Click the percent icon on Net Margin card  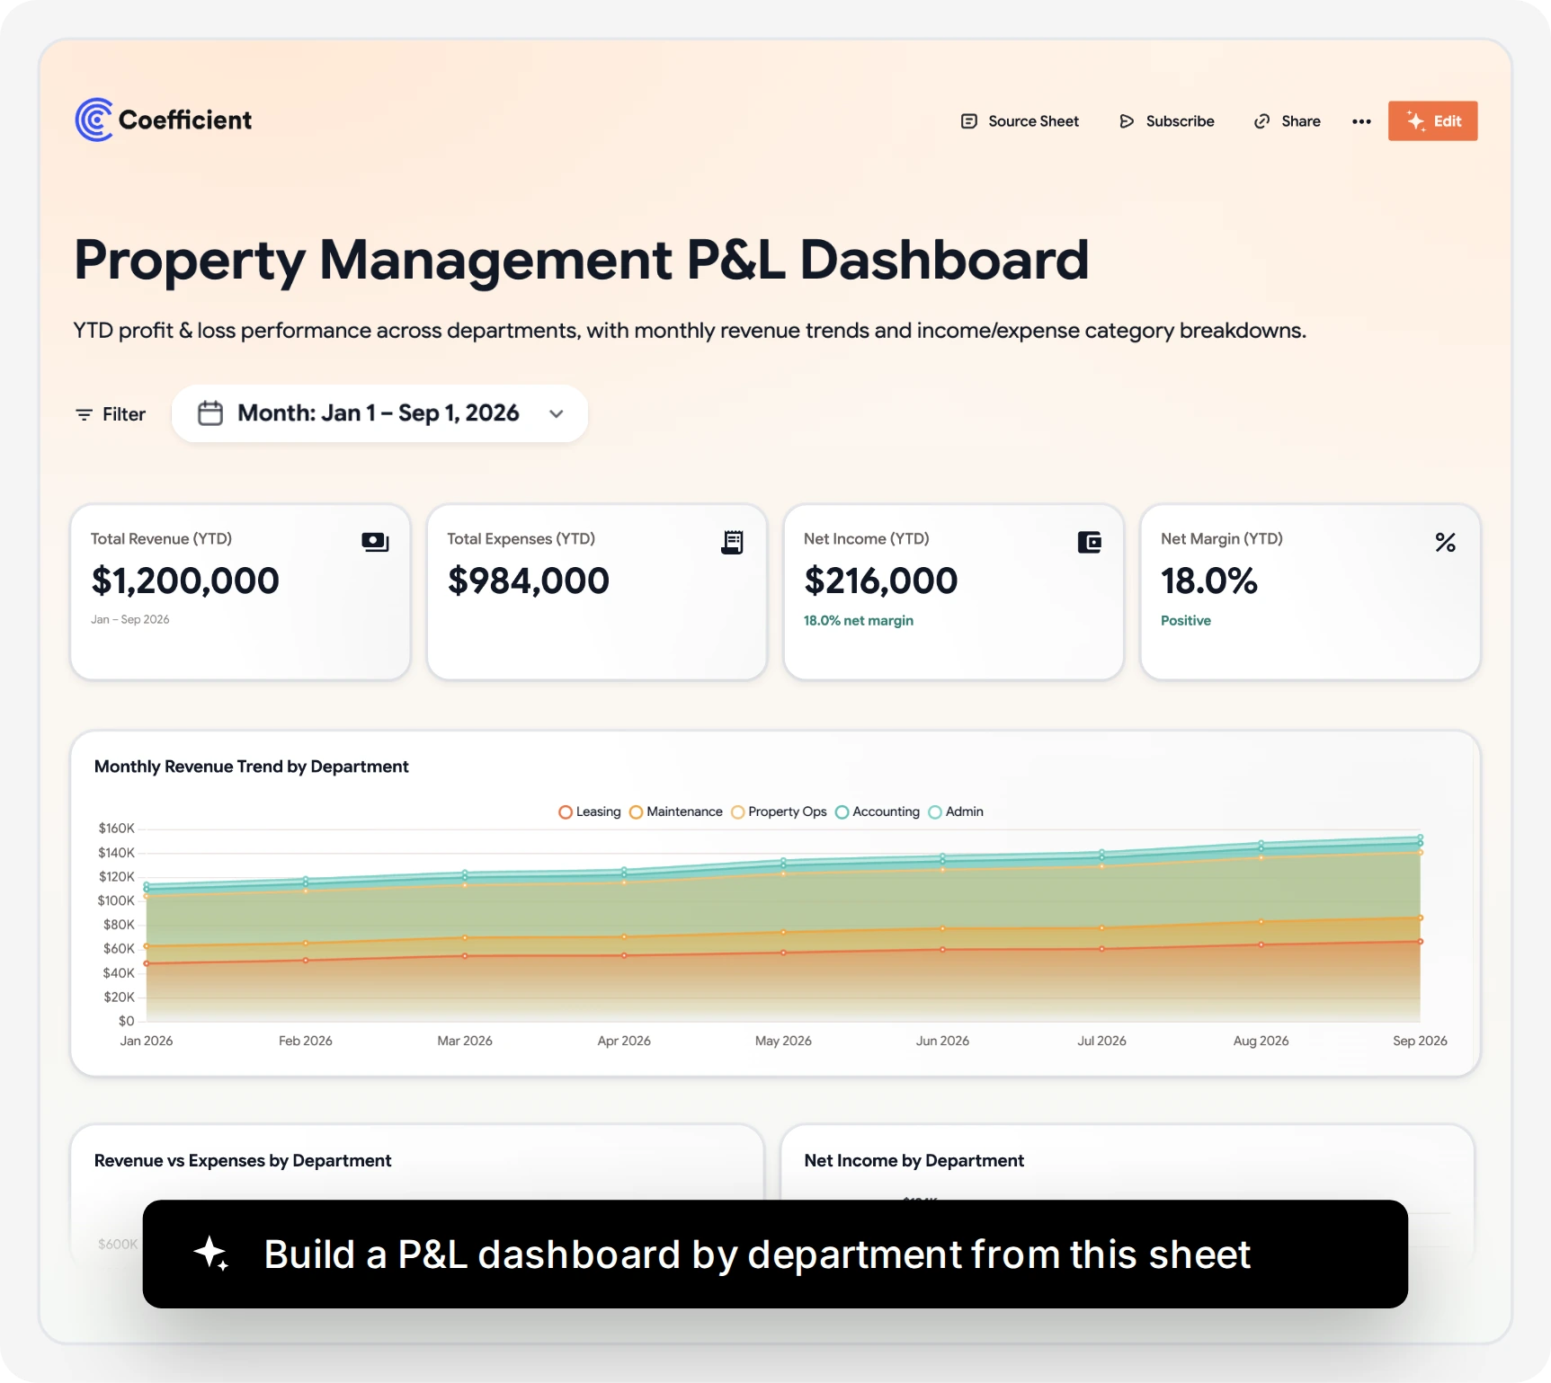pos(1445,542)
